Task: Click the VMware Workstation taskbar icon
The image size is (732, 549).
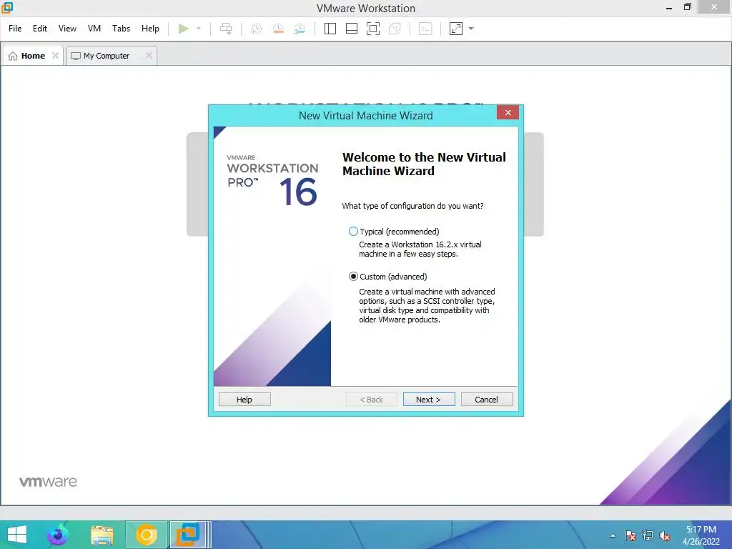Action: [x=188, y=535]
